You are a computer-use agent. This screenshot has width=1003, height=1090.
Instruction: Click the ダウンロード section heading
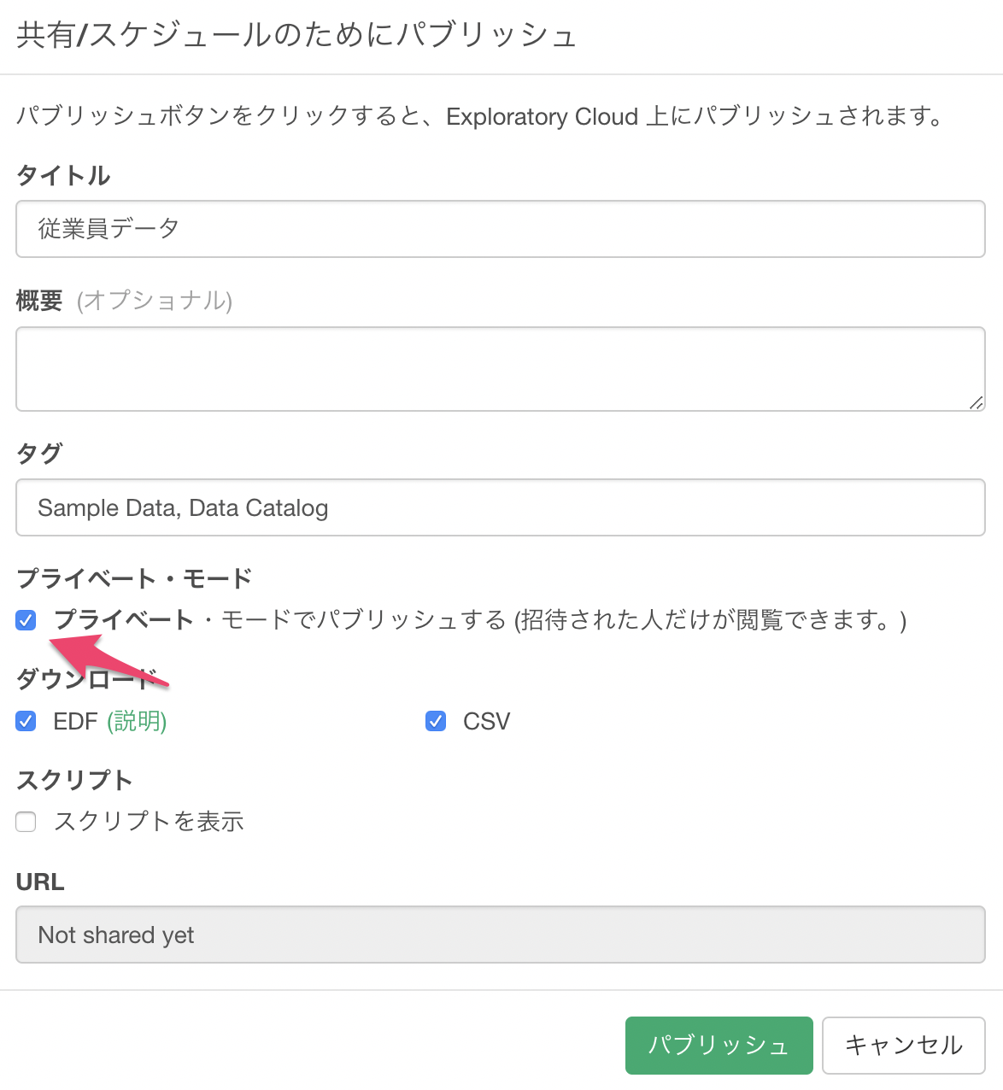tap(87, 679)
